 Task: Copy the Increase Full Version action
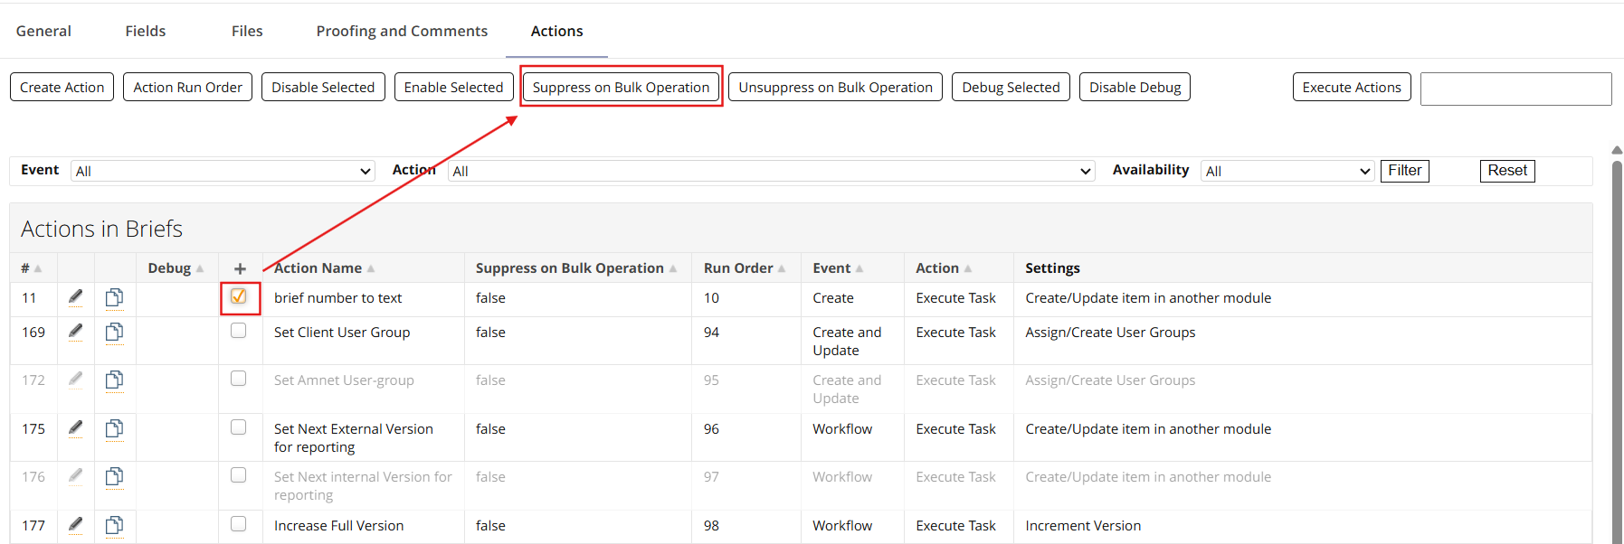(114, 525)
